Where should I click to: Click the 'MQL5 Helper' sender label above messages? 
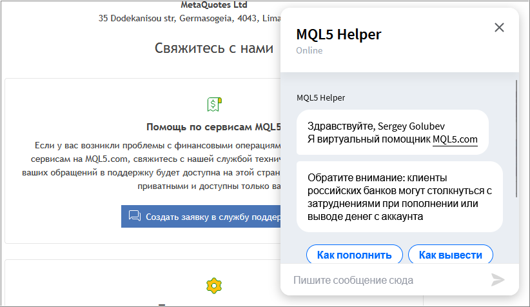(x=320, y=98)
